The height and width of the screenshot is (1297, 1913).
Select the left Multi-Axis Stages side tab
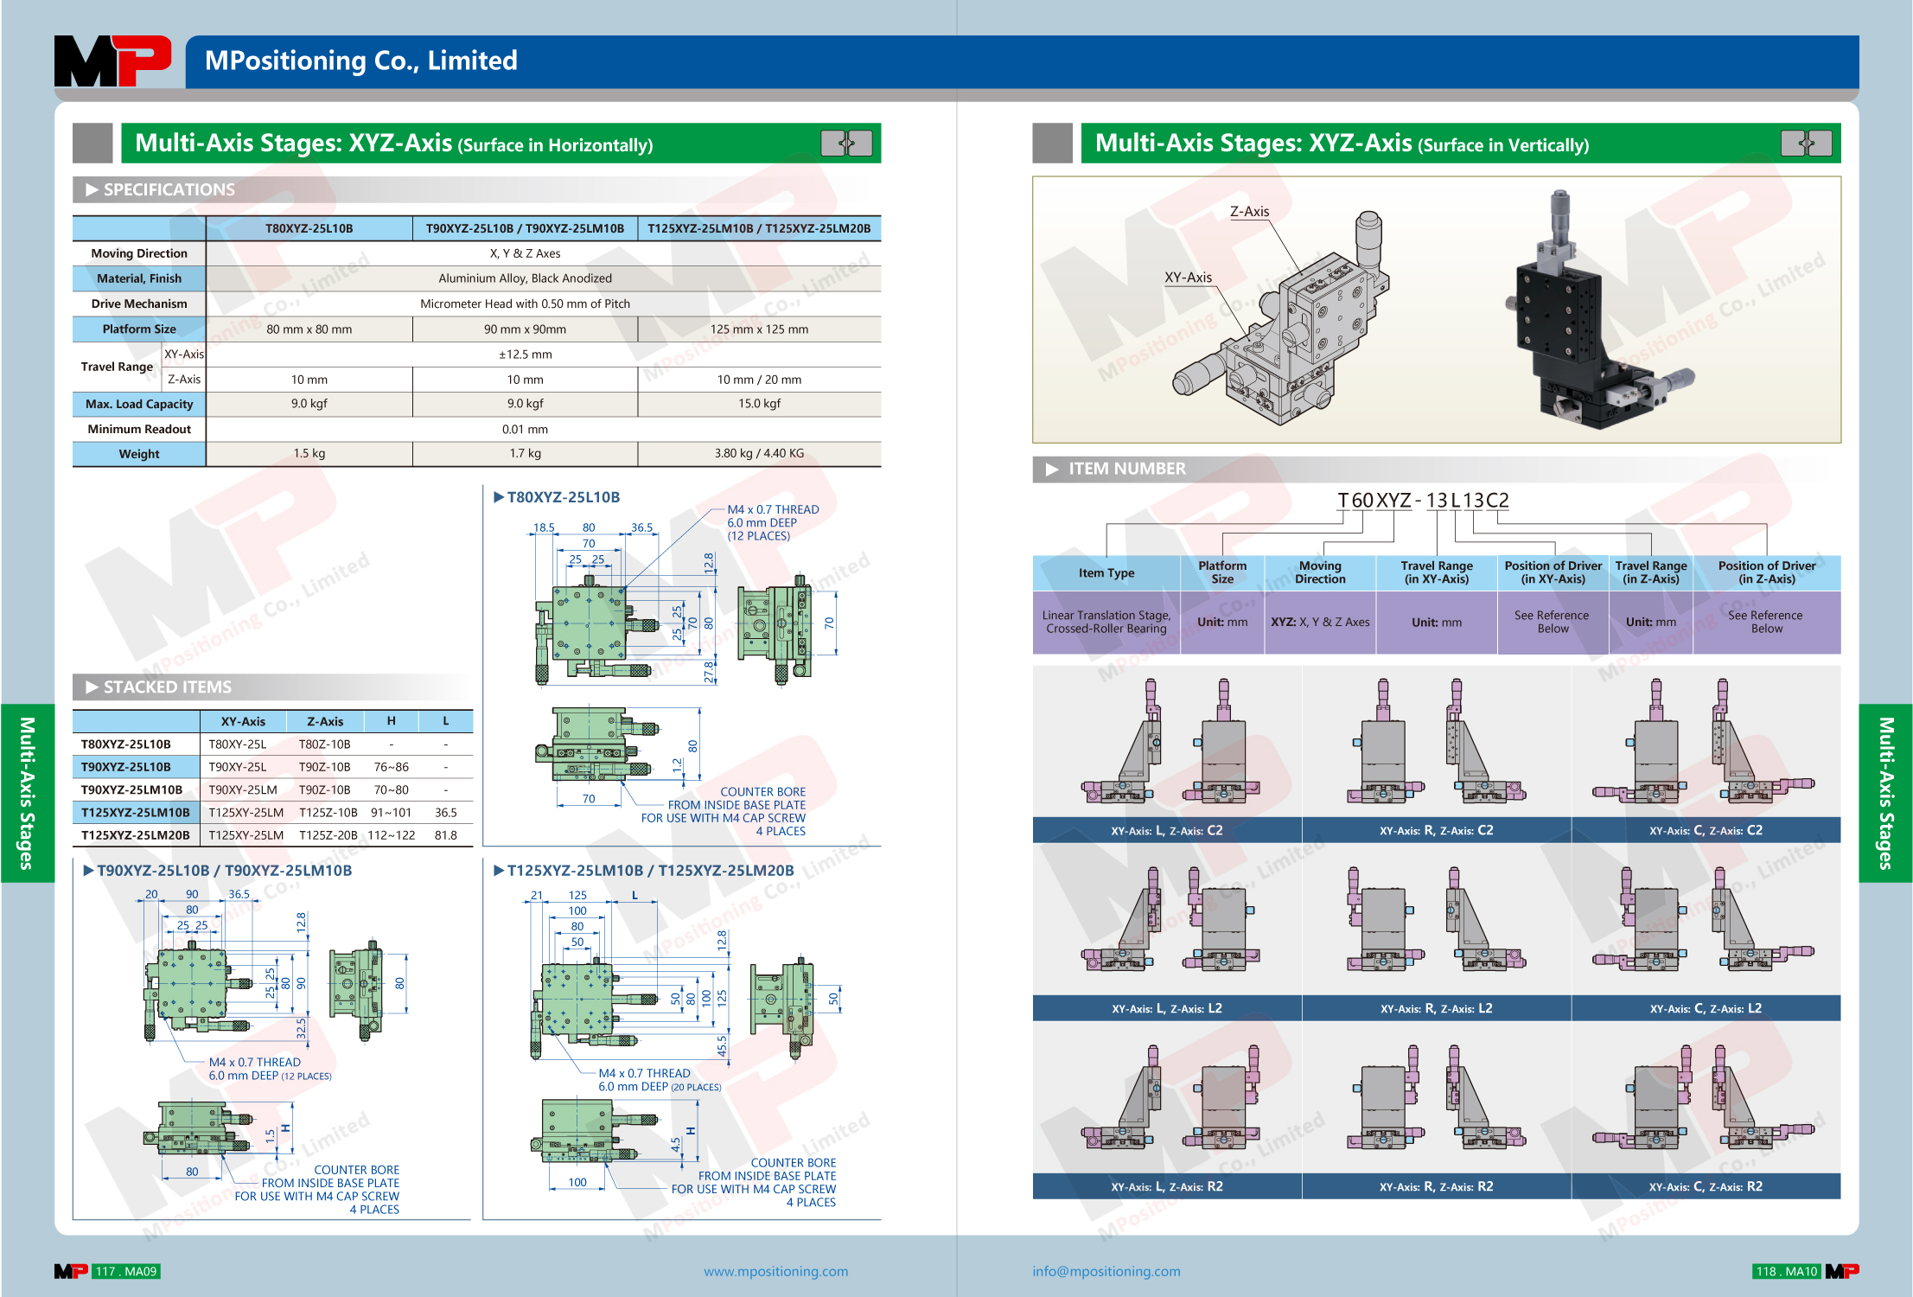27,792
